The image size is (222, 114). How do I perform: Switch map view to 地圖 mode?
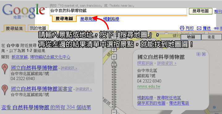191,37
